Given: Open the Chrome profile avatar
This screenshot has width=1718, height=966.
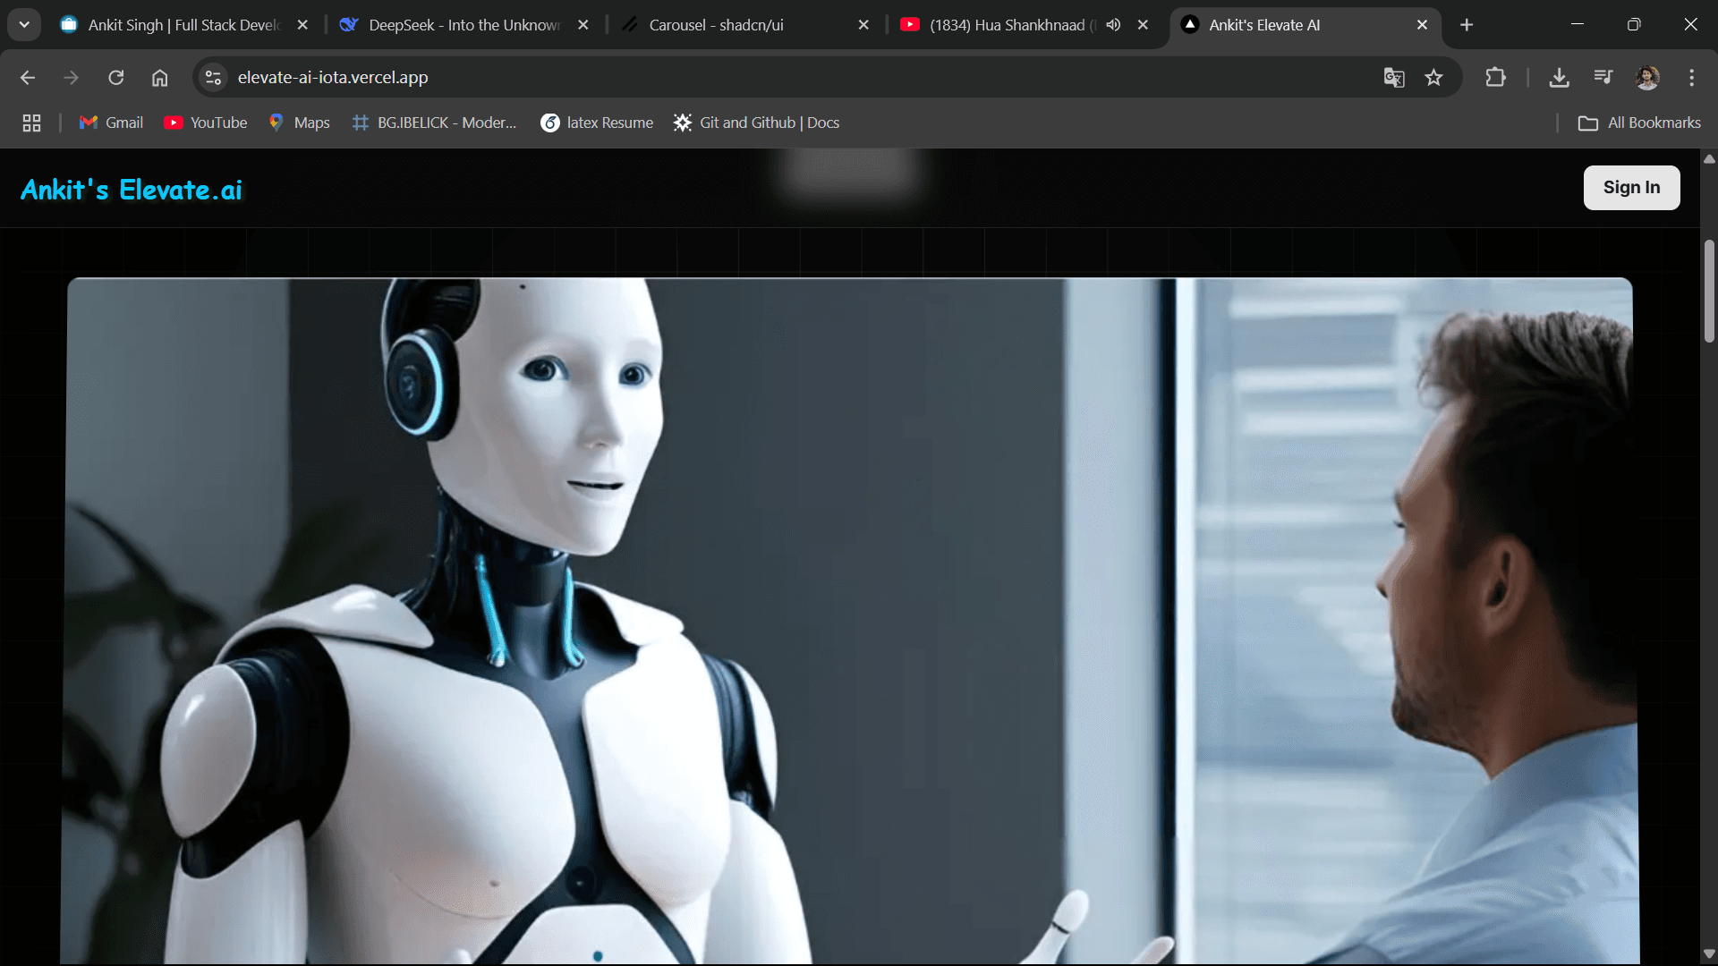Looking at the screenshot, I should pos(1647,78).
